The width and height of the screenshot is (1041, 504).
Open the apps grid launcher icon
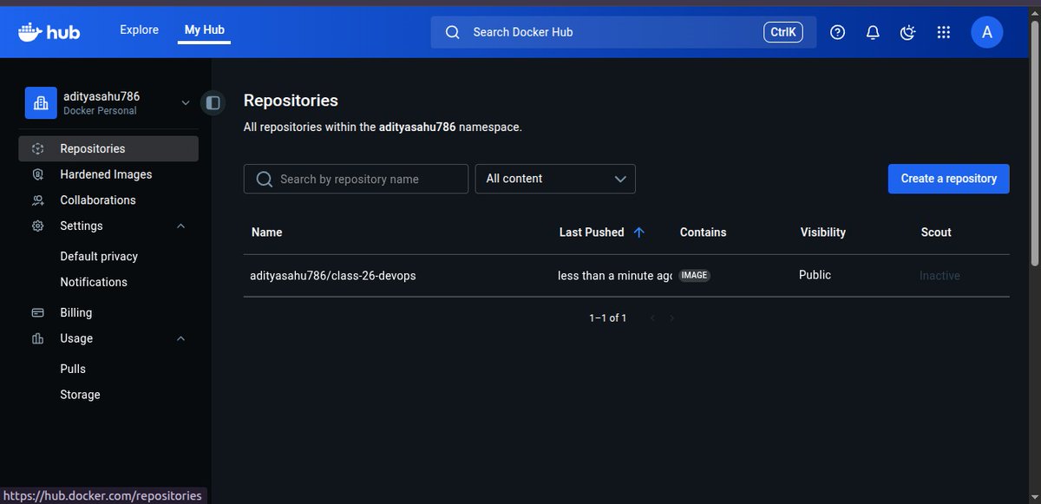pos(944,32)
